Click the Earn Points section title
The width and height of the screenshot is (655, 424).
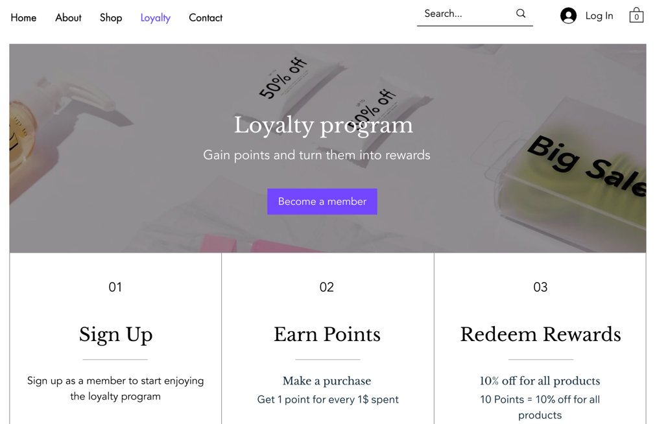(x=327, y=335)
